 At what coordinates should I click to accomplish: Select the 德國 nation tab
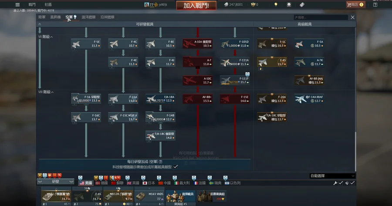(x=101, y=183)
